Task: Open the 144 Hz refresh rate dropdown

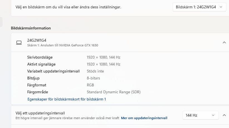Action: coord(200,115)
